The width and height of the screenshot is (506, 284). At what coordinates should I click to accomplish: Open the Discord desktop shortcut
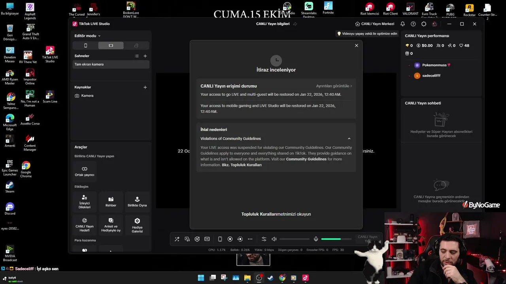[10, 209]
